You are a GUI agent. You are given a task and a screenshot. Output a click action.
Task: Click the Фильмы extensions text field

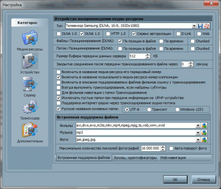[x=136, y=126]
